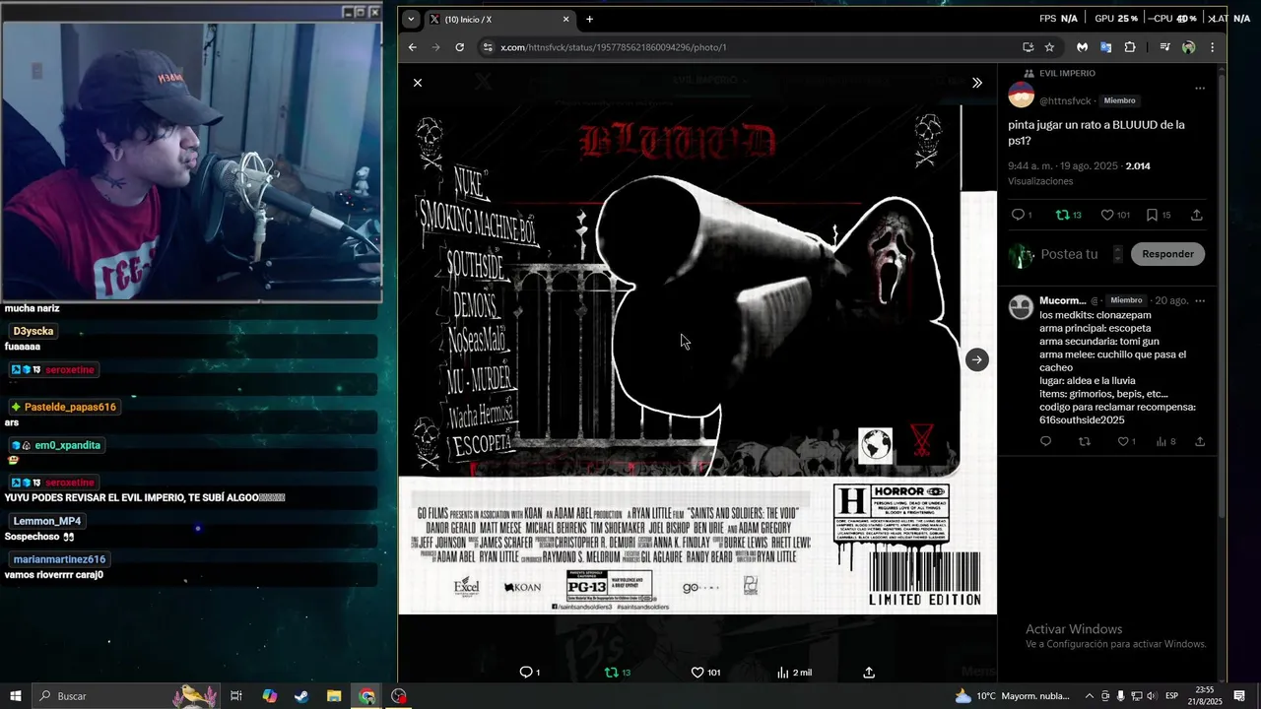Click reply icon in the main post sidebar
The image size is (1261, 709).
[x=1022, y=215]
